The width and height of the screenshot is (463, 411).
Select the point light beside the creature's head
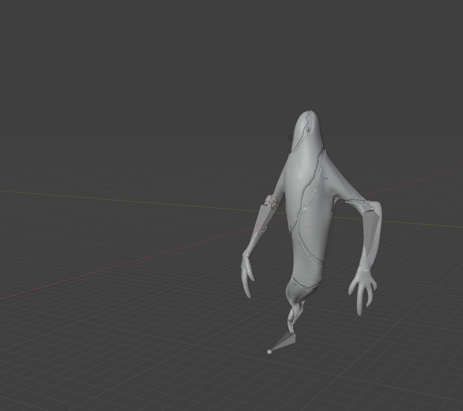[290, 138]
